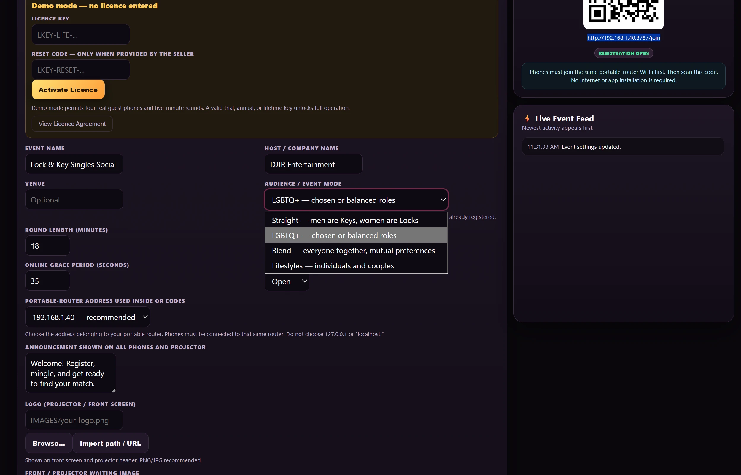
Task: Open the join URL link
Action: point(623,38)
